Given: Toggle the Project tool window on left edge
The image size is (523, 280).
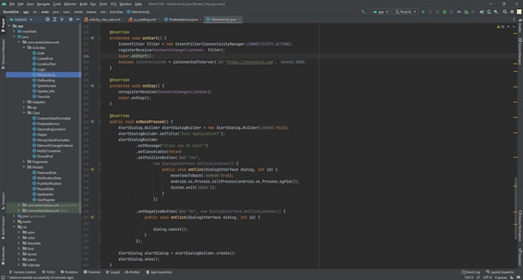Looking at the screenshot, I should click(x=3, y=25).
